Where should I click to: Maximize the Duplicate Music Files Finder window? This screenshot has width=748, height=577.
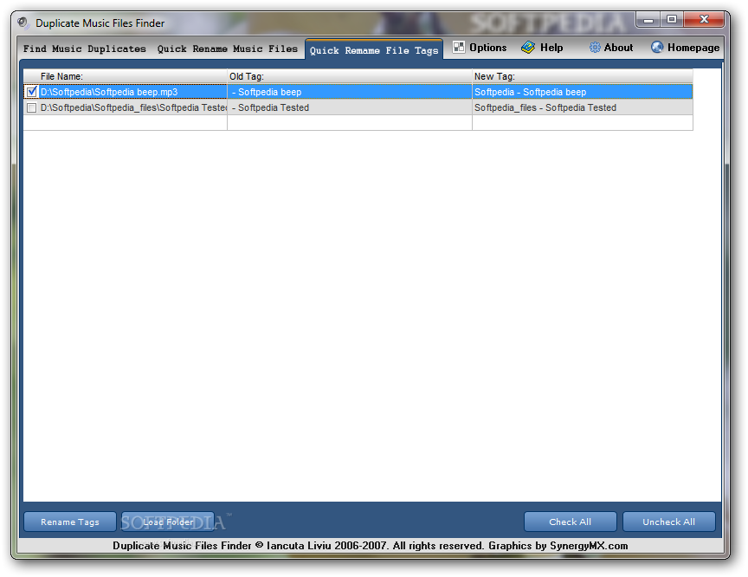pos(672,20)
